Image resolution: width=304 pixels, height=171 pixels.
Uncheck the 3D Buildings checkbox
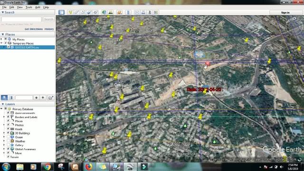coord(8,133)
